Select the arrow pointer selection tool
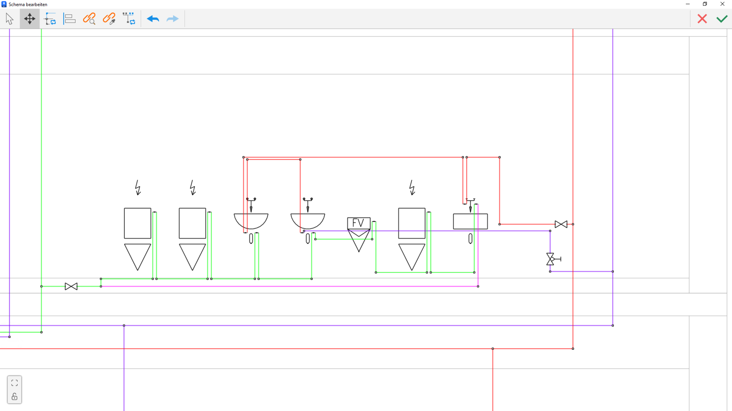This screenshot has height=411, width=732. pyautogui.click(x=9, y=19)
